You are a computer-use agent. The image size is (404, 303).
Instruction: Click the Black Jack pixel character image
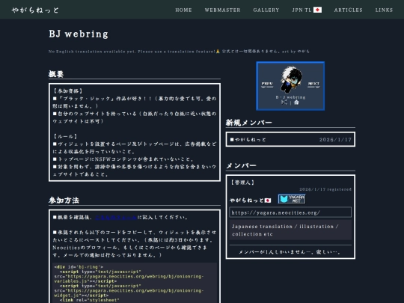coord(291,79)
